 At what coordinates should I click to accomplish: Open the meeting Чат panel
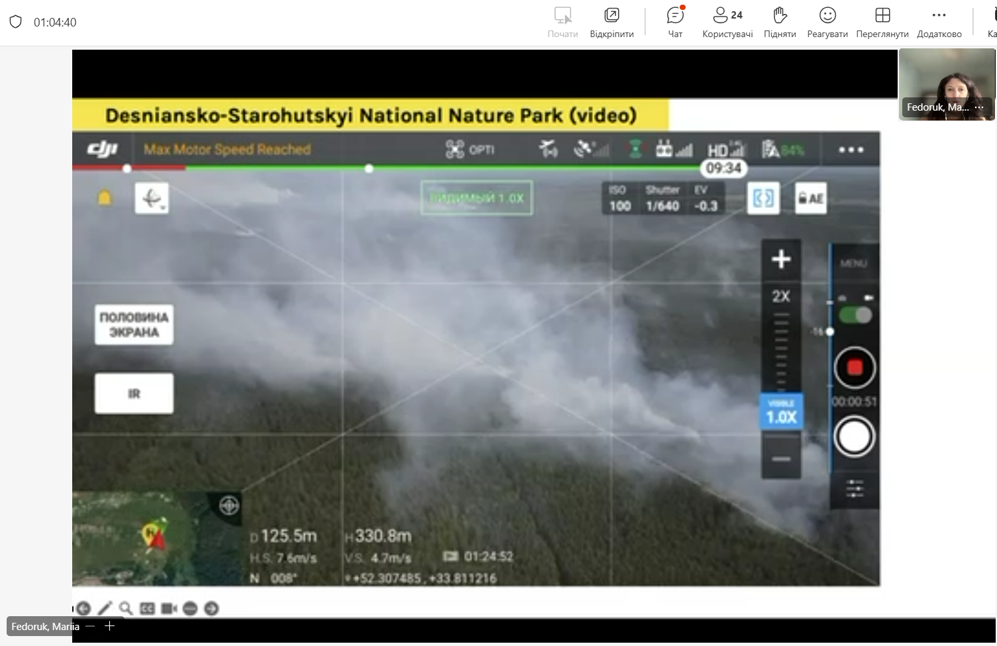coord(675,22)
